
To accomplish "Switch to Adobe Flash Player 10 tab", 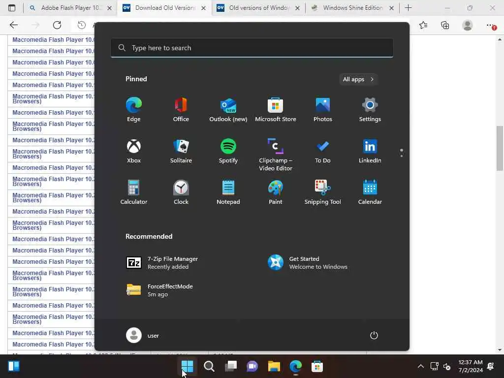I will point(71,8).
